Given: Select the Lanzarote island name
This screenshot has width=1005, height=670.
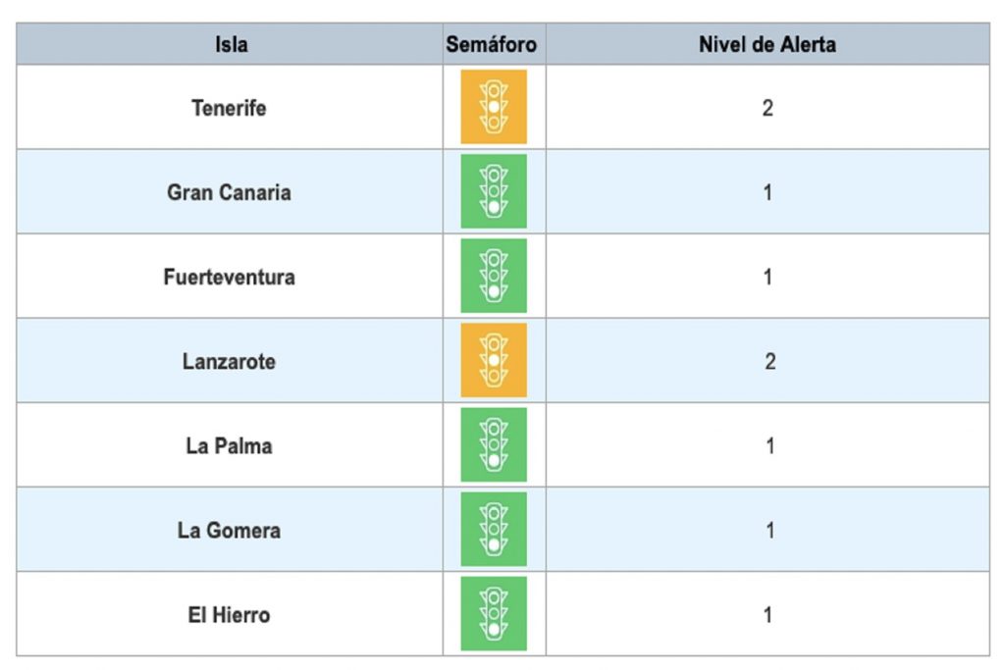Looking at the screenshot, I should point(229,361).
